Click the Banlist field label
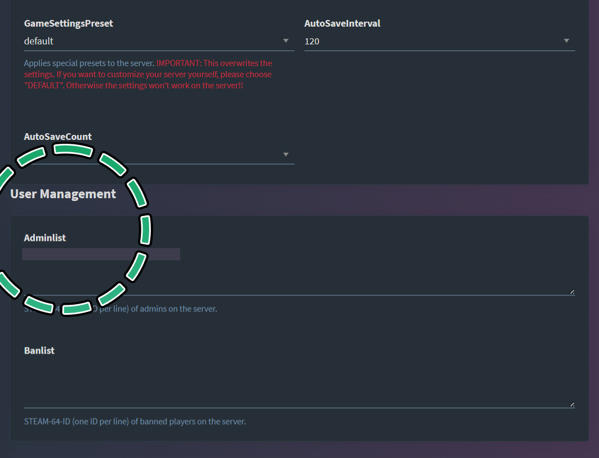This screenshot has width=599, height=458. pyautogui.click(x=39, y=351)
